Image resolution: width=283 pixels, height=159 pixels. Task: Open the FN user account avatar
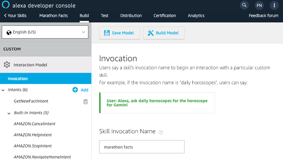tap(259, 5)
